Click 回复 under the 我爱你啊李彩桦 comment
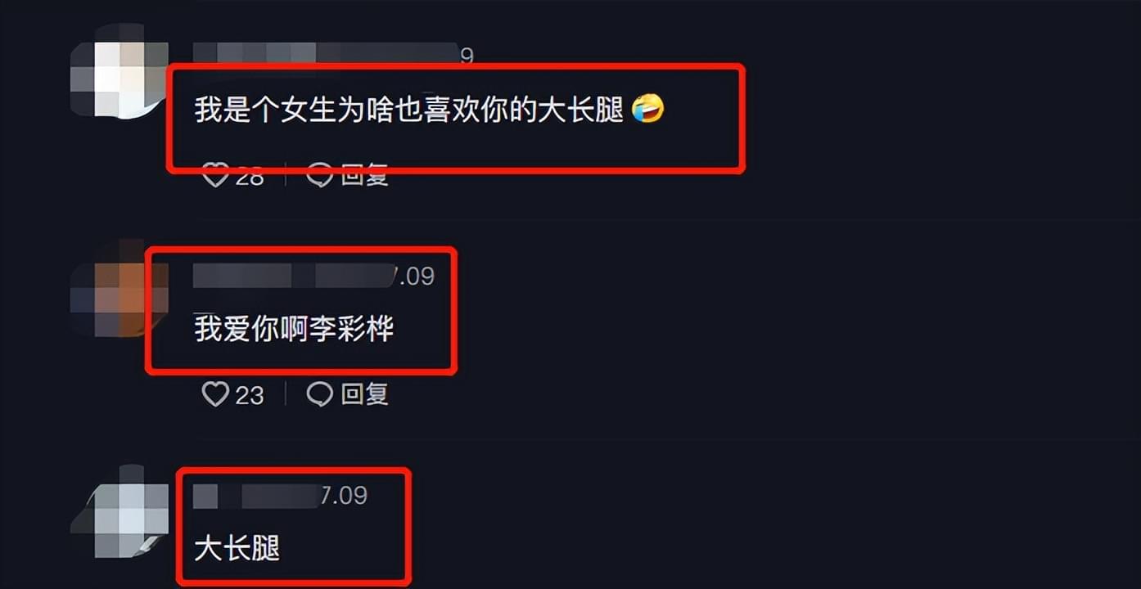1141x589 pixels. click(x=364, y=395)
